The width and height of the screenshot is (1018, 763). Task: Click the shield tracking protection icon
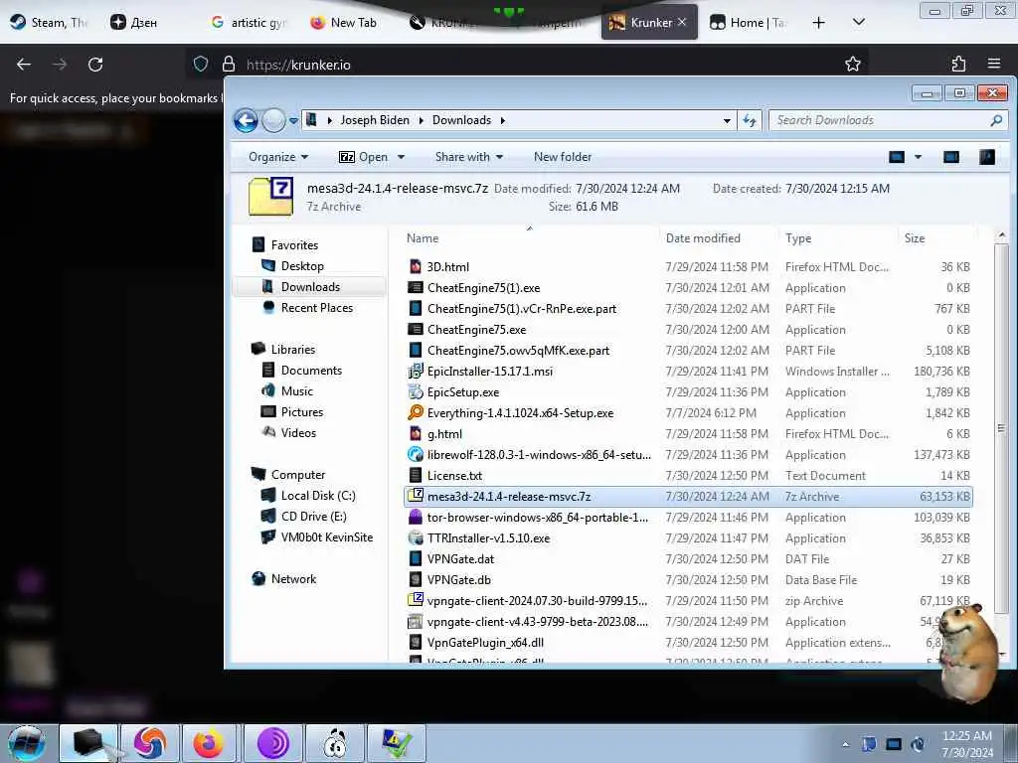pyautogui.click(x=201, y=65)
